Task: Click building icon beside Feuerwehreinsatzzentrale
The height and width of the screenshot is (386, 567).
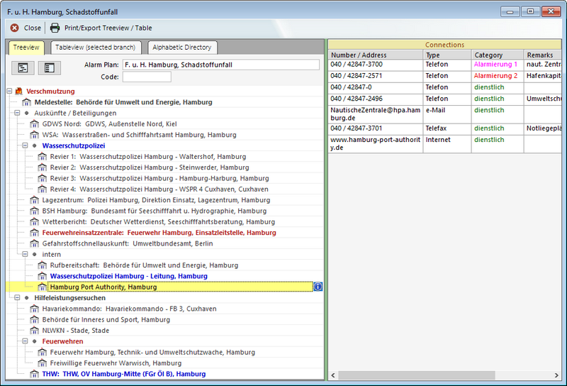Action: pos(34,233)
